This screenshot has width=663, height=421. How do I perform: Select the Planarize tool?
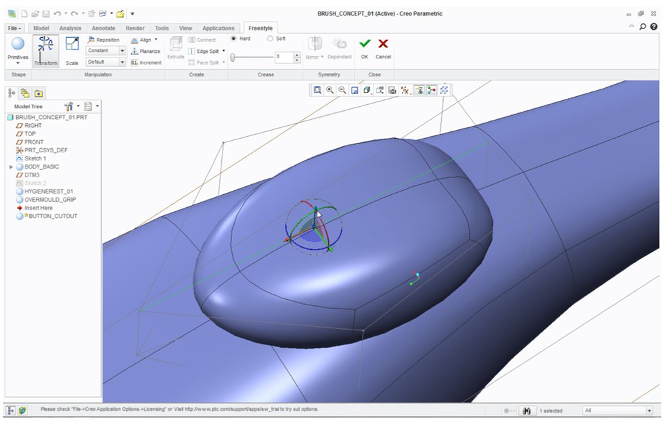tap(143, 50)
